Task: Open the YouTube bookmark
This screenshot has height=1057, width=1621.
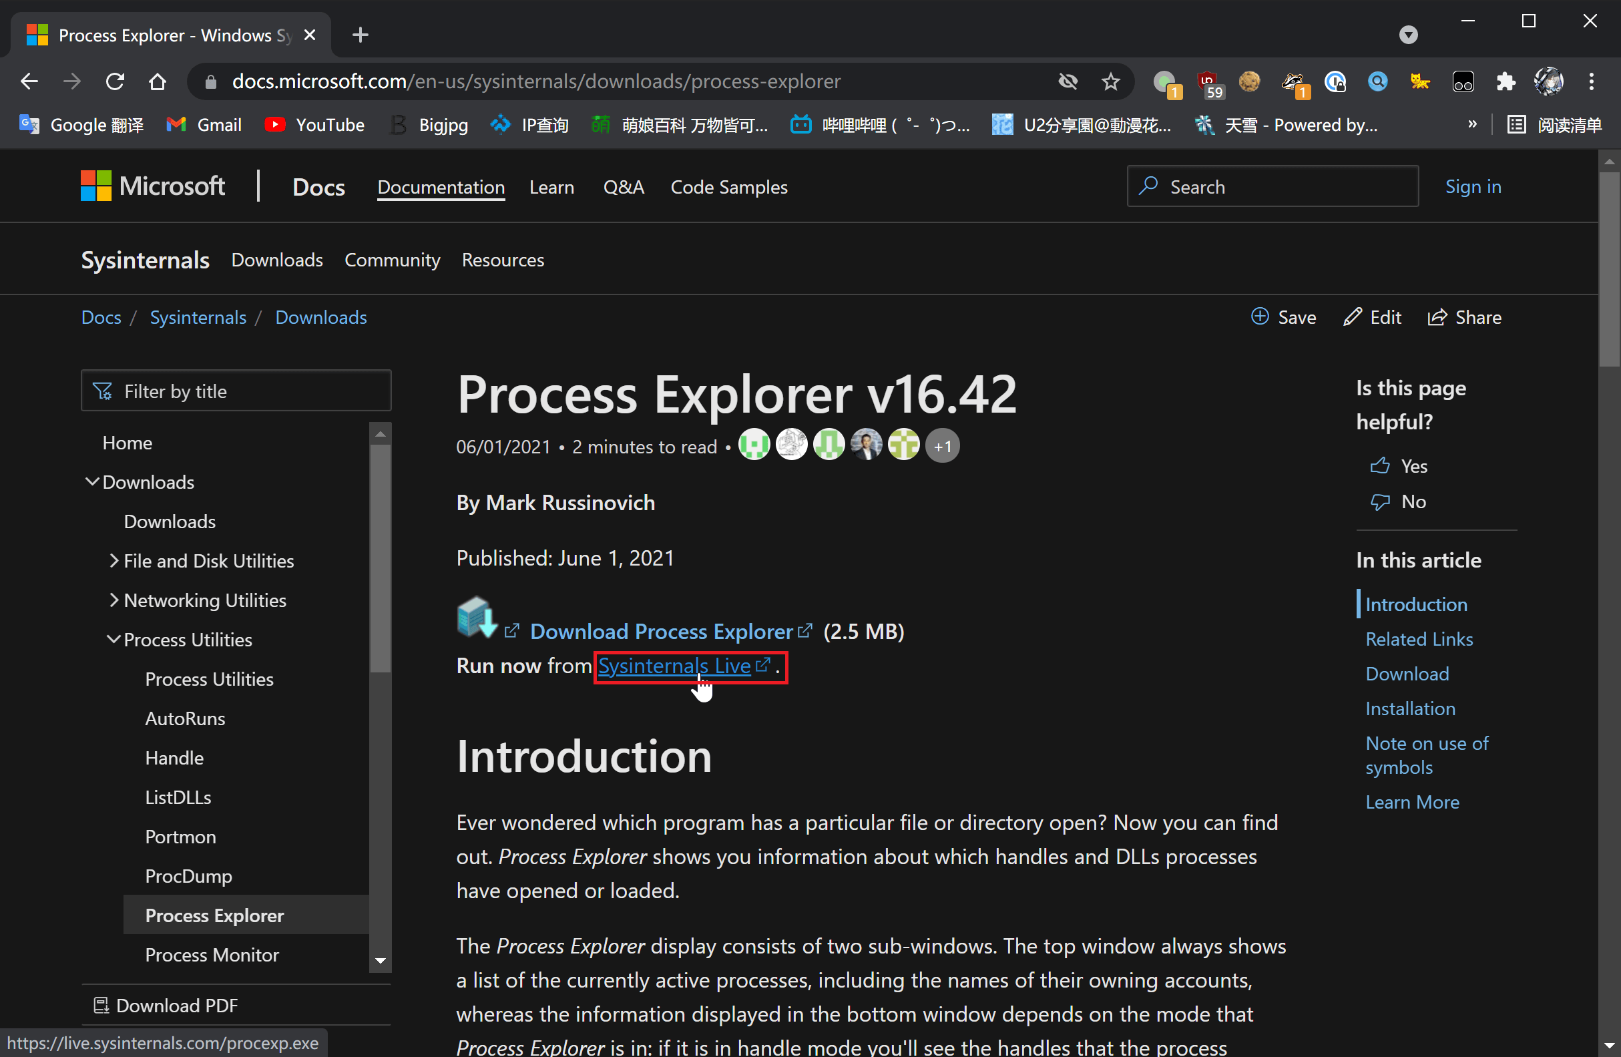Action: (x=314, y=125)
